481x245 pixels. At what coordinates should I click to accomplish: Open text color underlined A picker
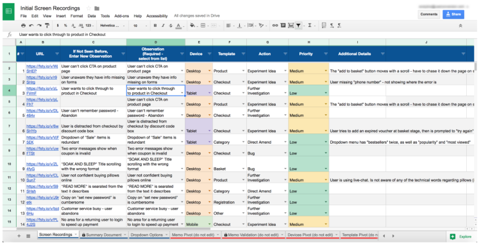coord(178,26)
